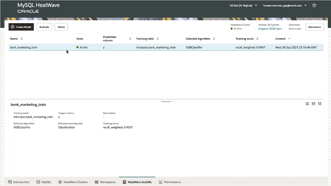The width and height of the screenshot is (331, 186).
Task: Switch to HeatWave AutoML tab
Action: pyautogui.click(x=137, y=182)
